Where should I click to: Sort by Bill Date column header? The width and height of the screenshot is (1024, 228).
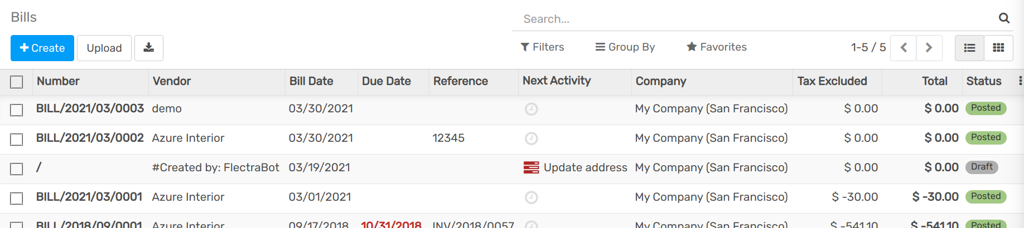click(311, 81)
